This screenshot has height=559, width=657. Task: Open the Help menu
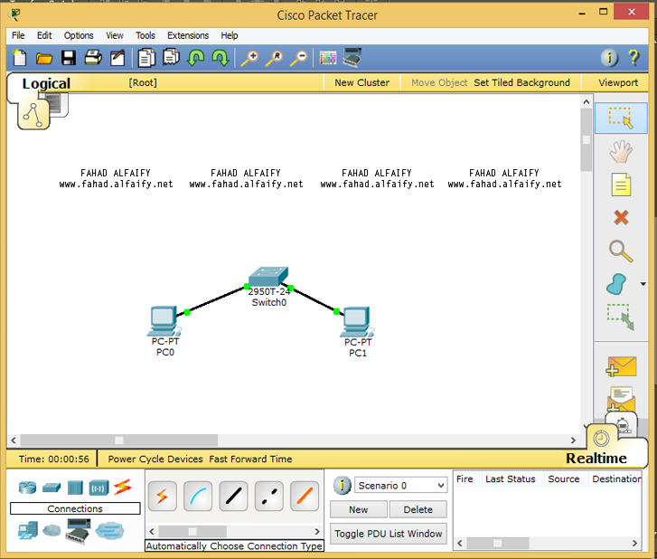point(230,35)
